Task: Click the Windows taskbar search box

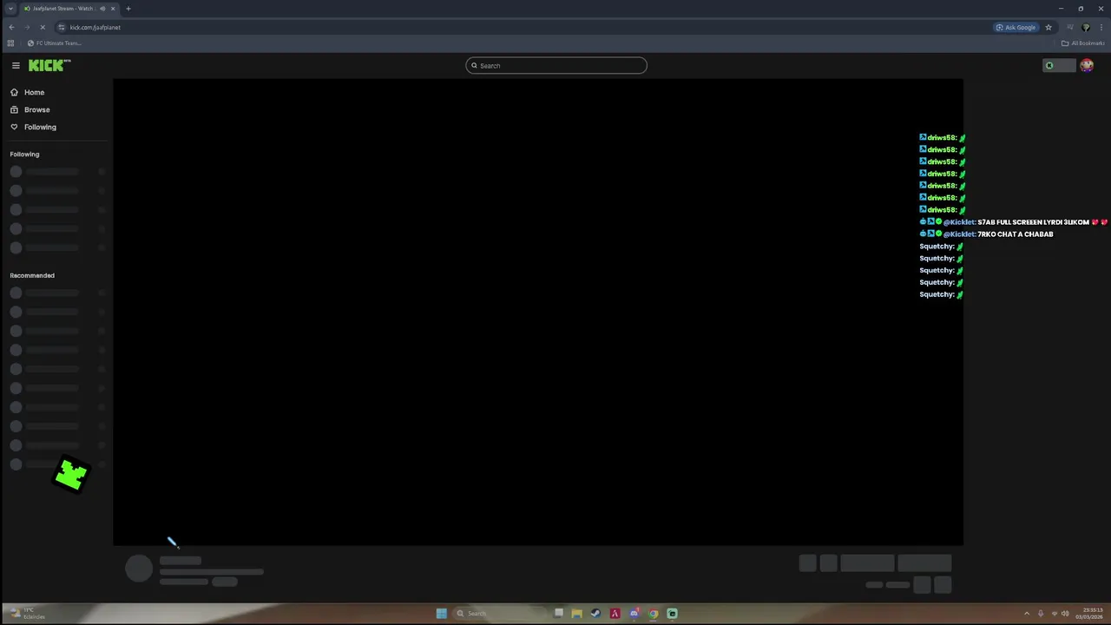Action: (x=500, y=614)
